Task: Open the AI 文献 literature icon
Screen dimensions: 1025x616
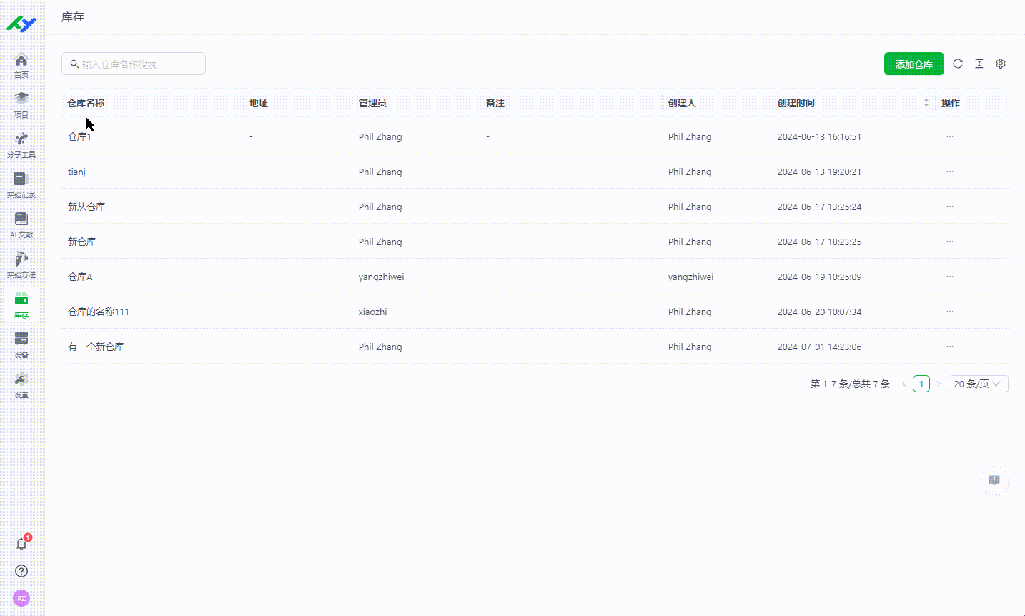Action: [x=21, y=224]
